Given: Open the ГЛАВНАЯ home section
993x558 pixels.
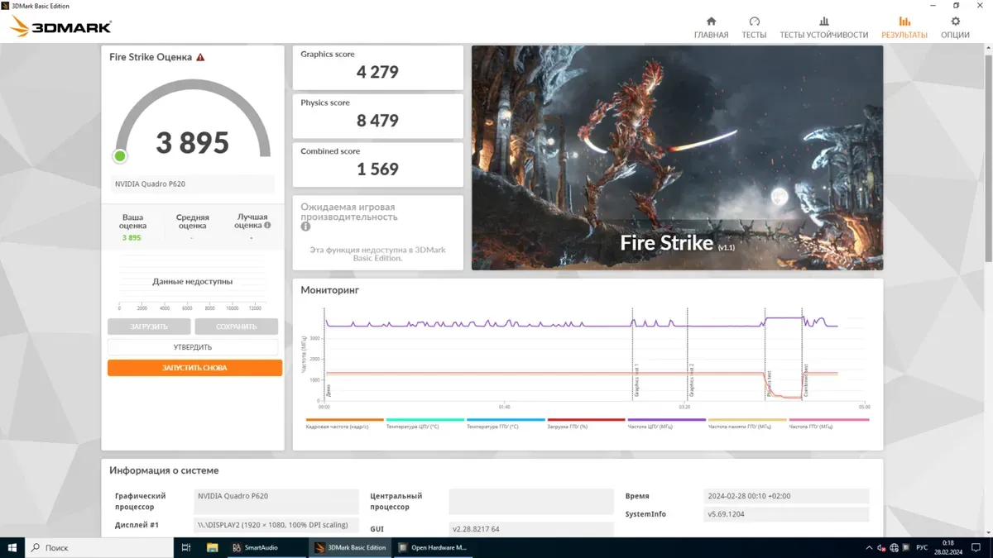Looking at the screenshot, I should click(x=711, y=27).
